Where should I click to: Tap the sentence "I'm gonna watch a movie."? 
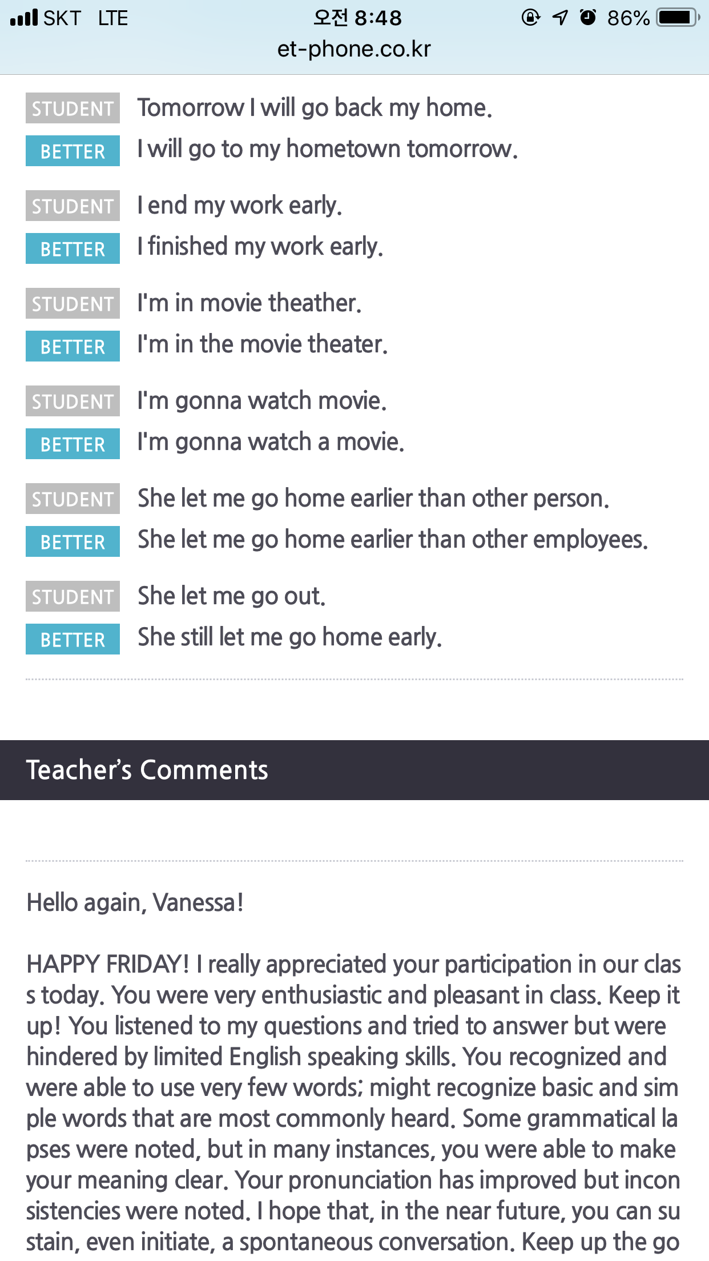tap(271, 442)
